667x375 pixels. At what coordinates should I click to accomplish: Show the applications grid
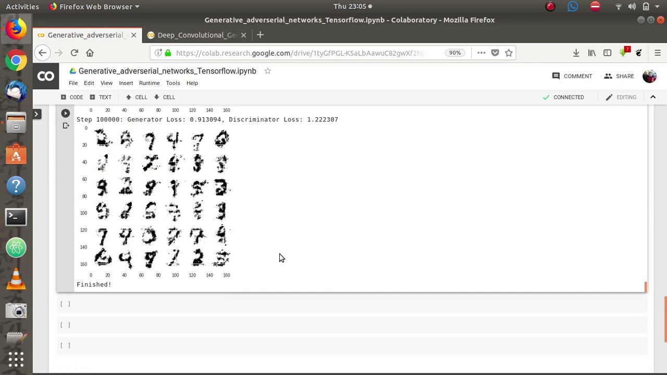click(16, 359)
